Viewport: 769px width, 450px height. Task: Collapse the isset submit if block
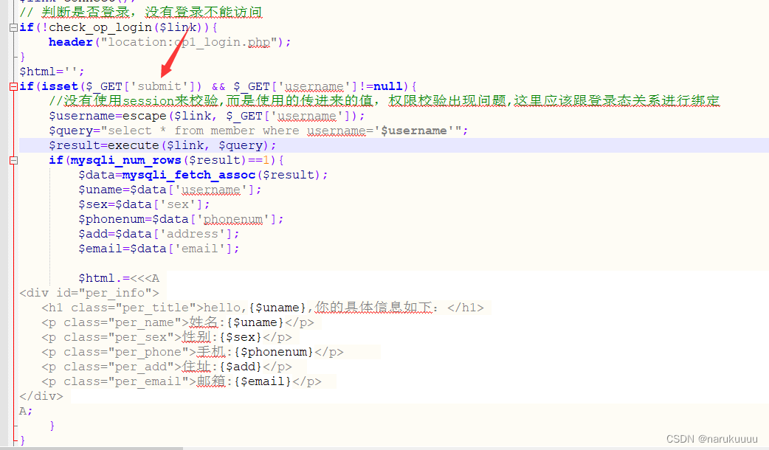[x=14, y=86]
